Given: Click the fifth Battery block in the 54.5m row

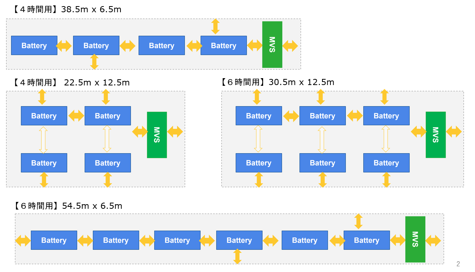Looking at the screenshot, I should pyautogui.click(x=304, y=240).
